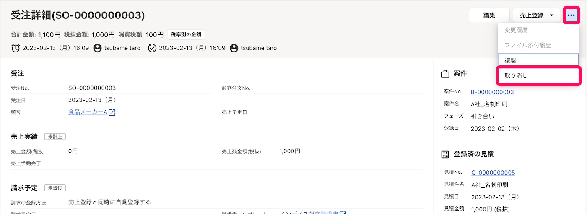Click the 税抜金額: 1,000円 text

pyautogui.click(x=89, y=35)
